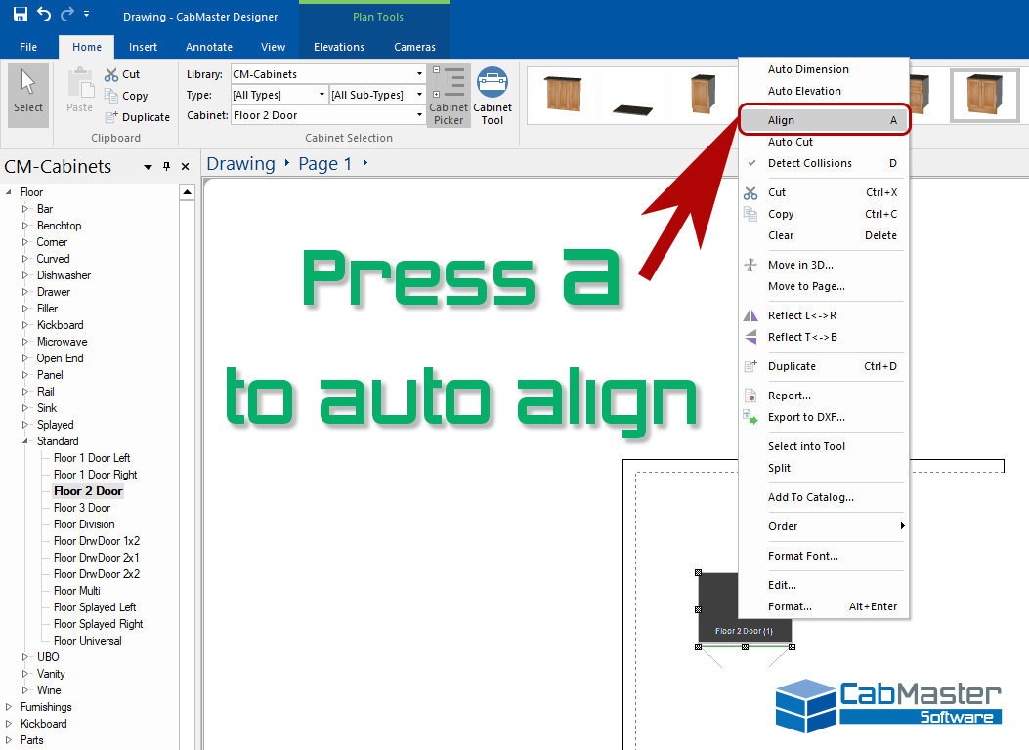Select Floor Splayed Right in tree
This screenshot has height=750, width=1029.
click(x=99, y=624)
